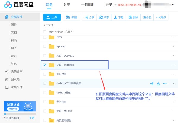Click the 来自：DLI-AL10 folder icon

51,55
